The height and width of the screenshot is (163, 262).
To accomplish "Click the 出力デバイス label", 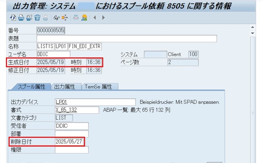I will [x=25, y=102].
